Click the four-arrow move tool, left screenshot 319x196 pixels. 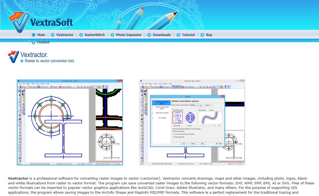coord(19,119)
